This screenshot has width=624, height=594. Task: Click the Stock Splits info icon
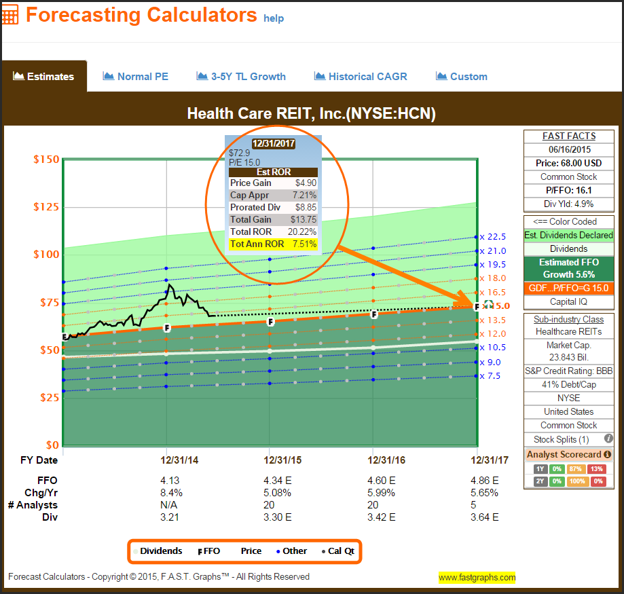pos(608,439)
